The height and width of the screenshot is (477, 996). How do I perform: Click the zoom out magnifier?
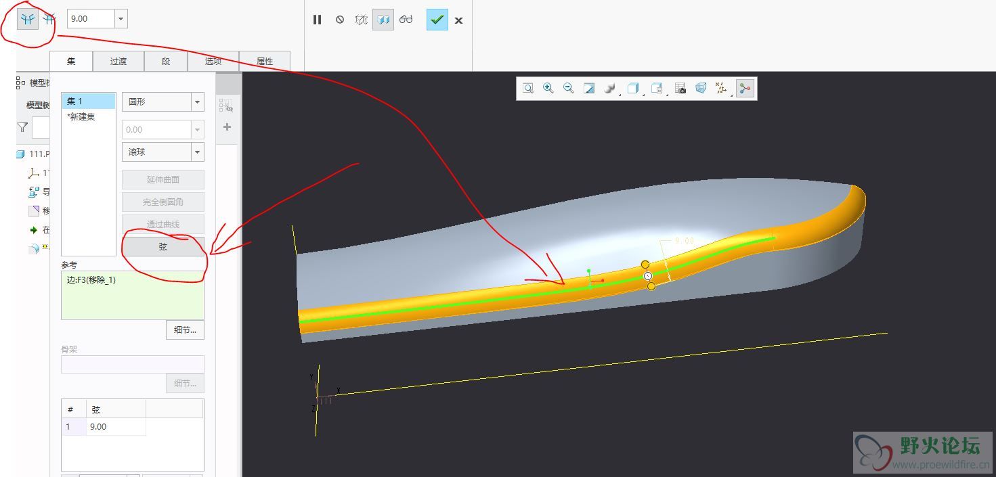click(x=569, y=89)
